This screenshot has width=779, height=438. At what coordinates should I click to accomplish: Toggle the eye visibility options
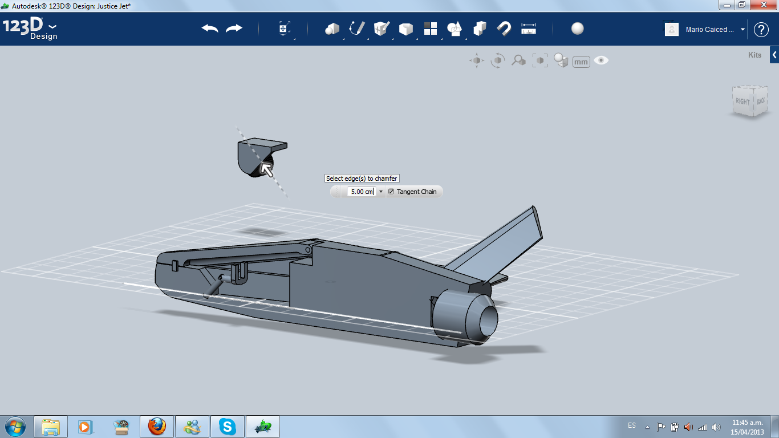[601, 60]
